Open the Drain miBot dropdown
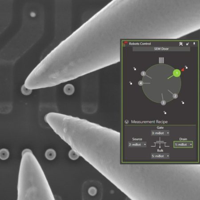The image size is (200, 200). (183, 144)
